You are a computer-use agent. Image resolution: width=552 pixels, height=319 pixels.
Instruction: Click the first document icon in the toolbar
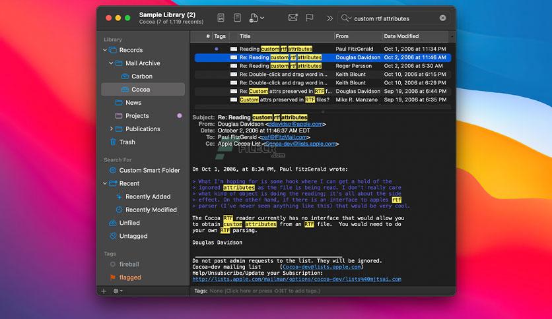[221, 18]
